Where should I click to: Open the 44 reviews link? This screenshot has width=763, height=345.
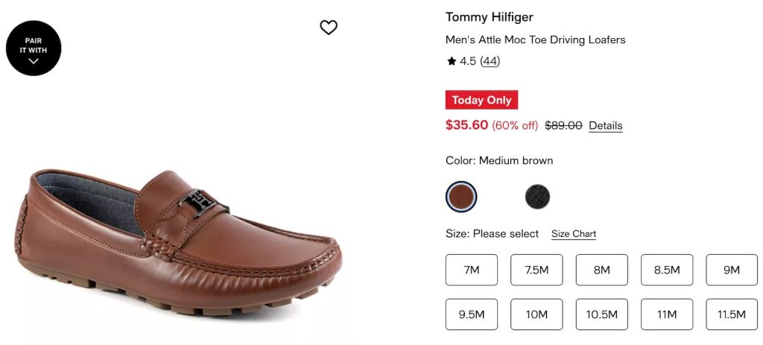coord(490,61)
